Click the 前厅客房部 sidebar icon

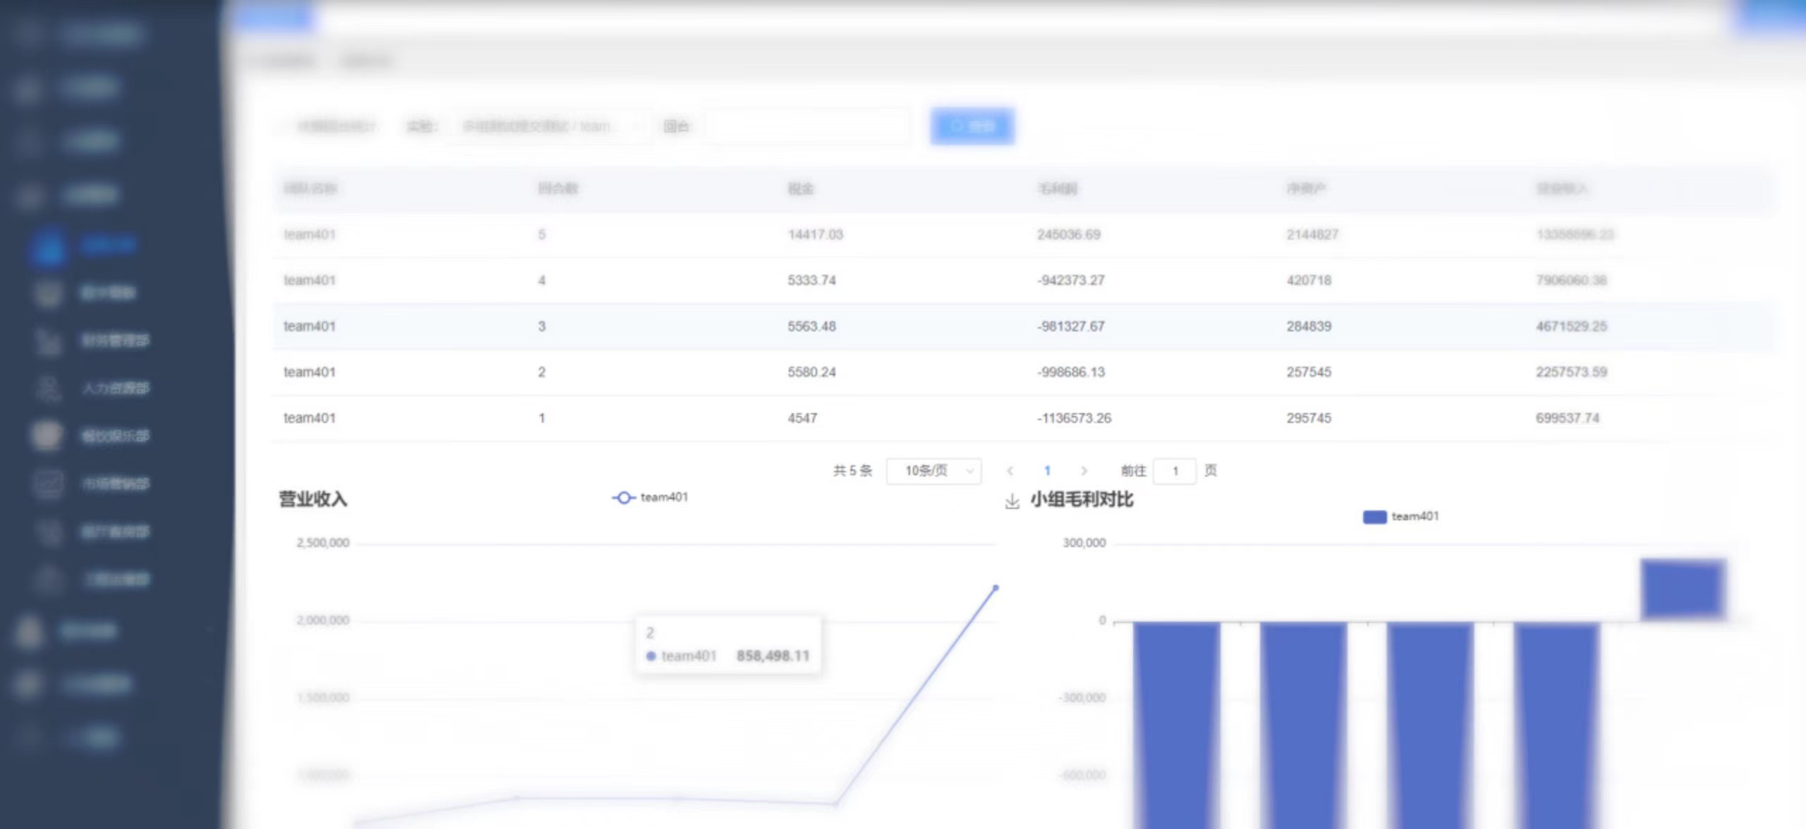48,532
